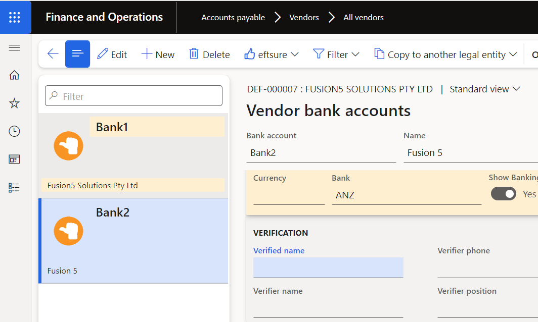This screenshot has width=538, height=322.
Task: Select the Bank1 list item
Action: click(133, 155)
